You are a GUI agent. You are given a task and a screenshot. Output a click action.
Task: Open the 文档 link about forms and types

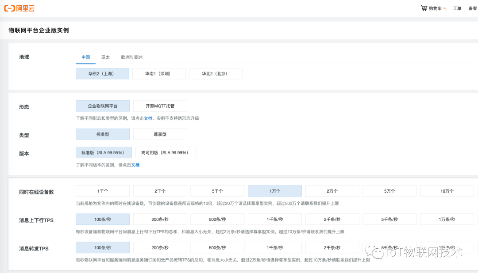tap(148, 118)
